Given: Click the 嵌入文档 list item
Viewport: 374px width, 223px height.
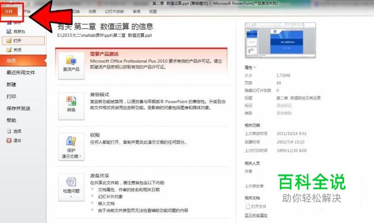Looking at the screenshot, I should [106, 203].
